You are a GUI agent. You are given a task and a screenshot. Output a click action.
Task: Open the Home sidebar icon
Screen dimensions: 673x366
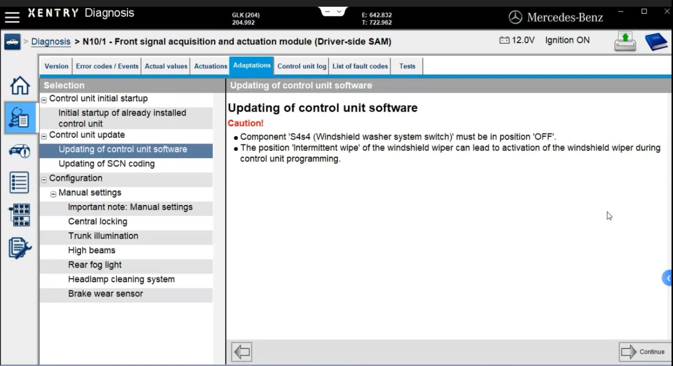pyautogui.click(x=20, y=85)
